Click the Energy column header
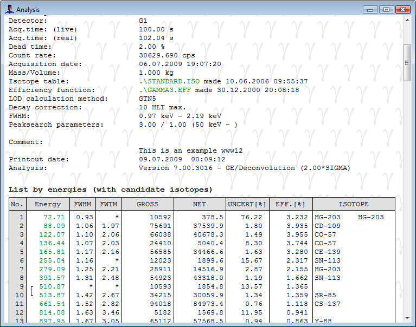 click(48, 204)
